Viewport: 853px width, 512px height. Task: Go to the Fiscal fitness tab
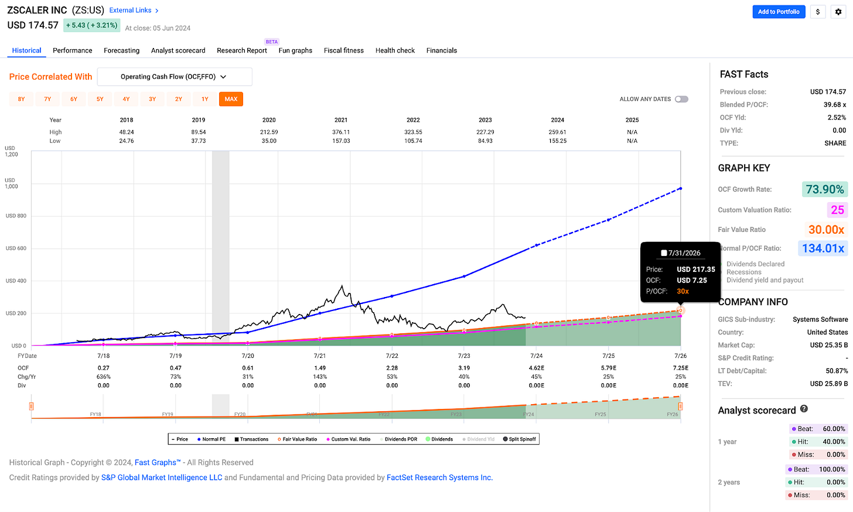pos(344,50)
